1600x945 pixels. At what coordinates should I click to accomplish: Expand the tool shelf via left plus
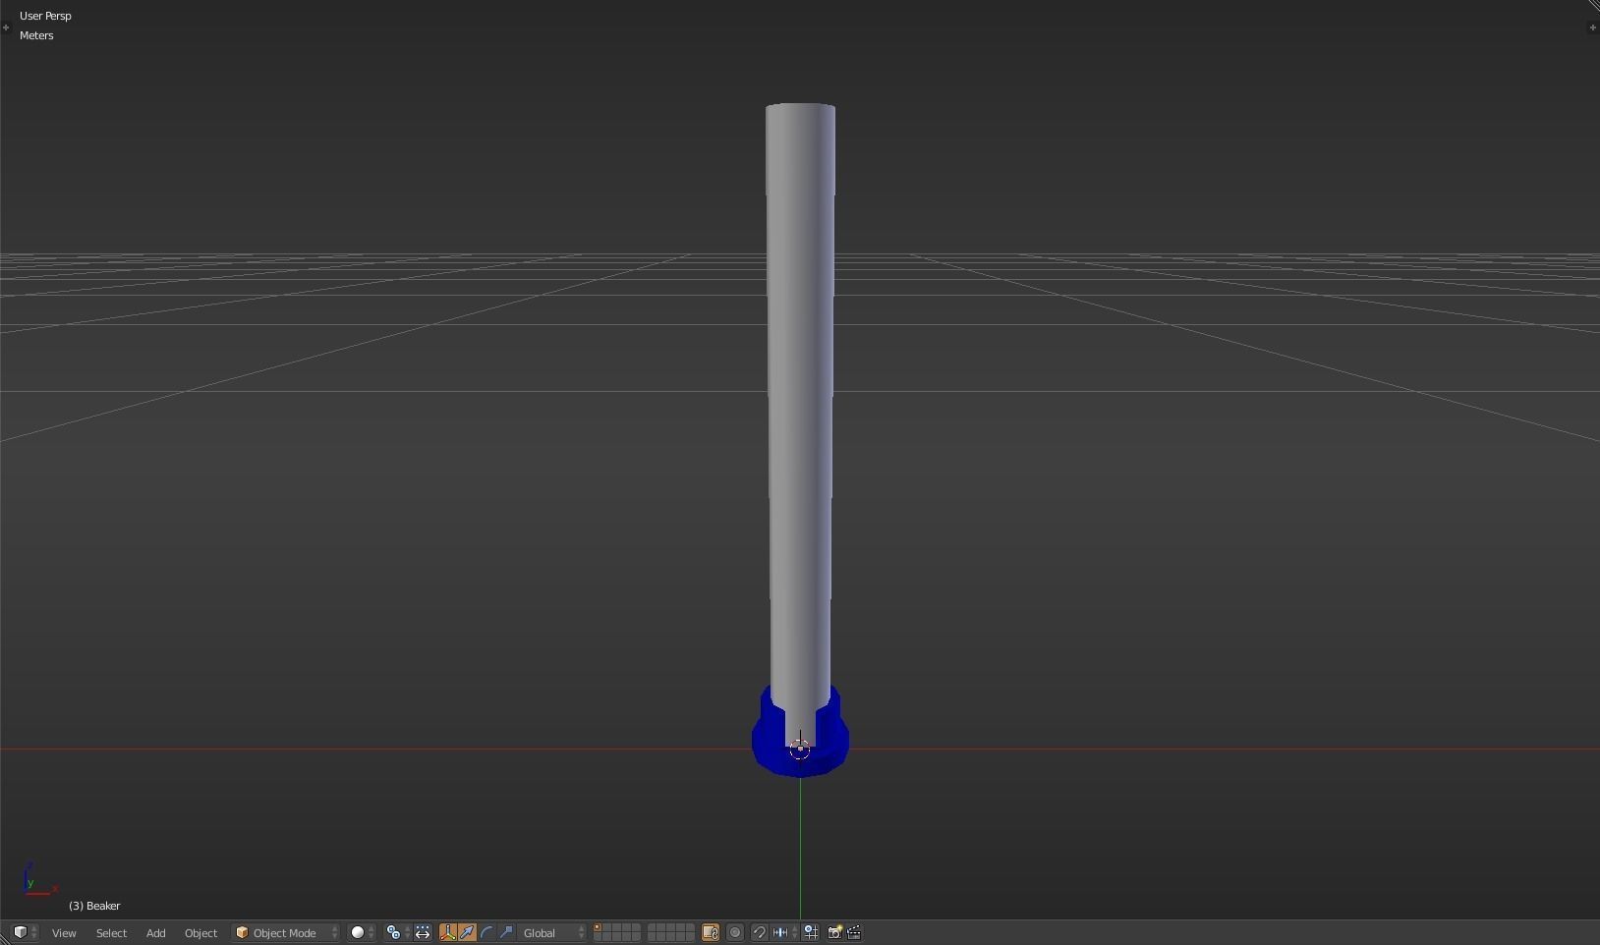(6, 27)
